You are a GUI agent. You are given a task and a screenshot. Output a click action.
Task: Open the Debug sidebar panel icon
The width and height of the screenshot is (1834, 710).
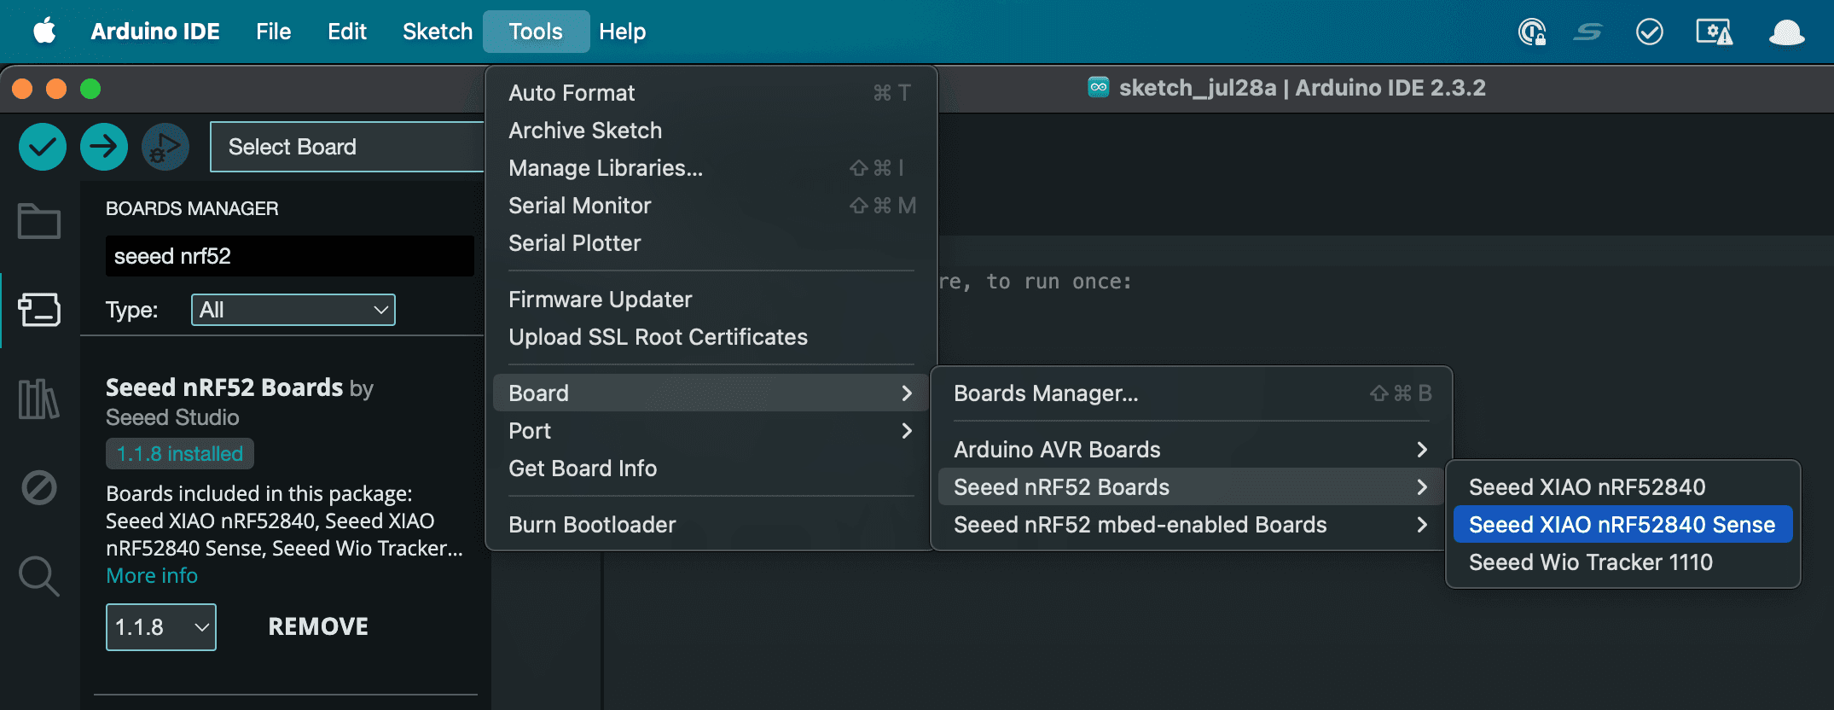point(39,488)
